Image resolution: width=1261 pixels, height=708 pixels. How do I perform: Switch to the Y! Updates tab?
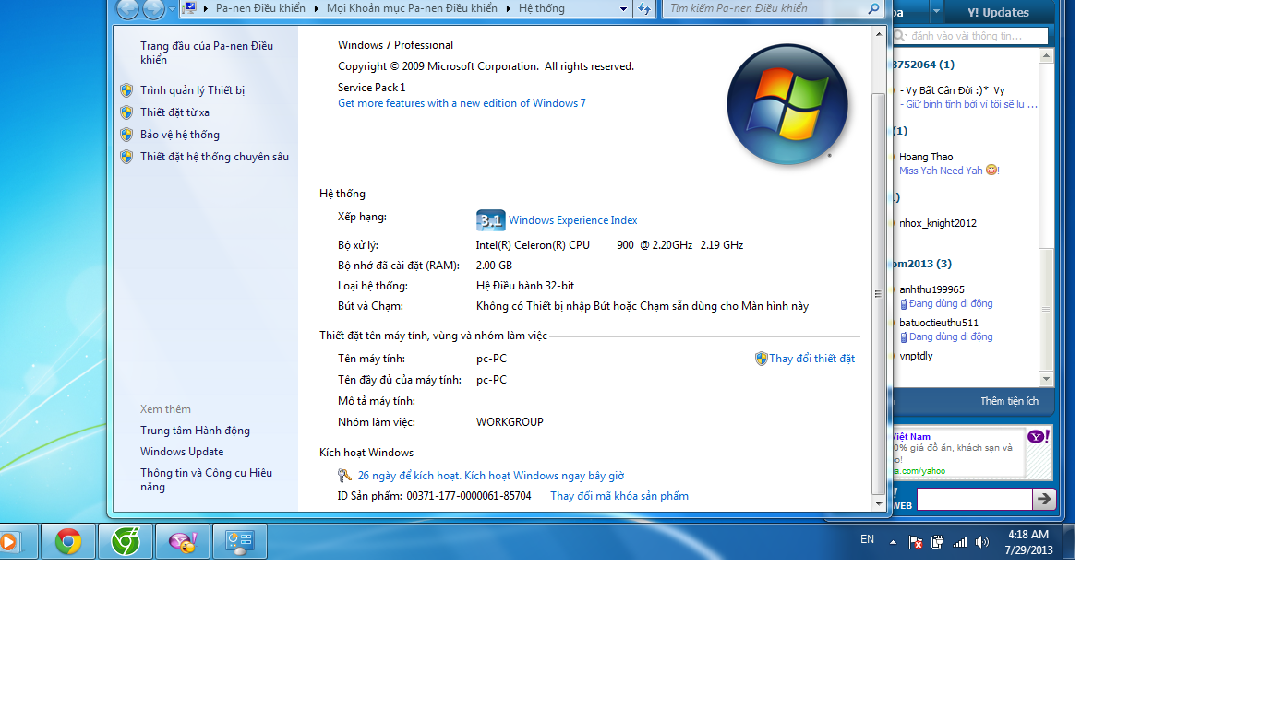(998, 13)
